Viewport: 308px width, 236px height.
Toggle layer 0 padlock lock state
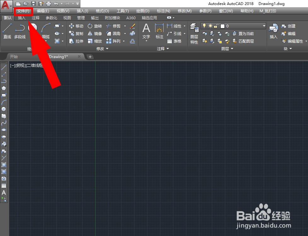216,26
